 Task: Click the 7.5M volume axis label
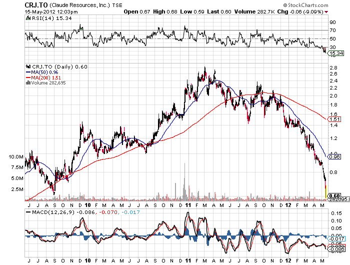(x=17, y=167)
